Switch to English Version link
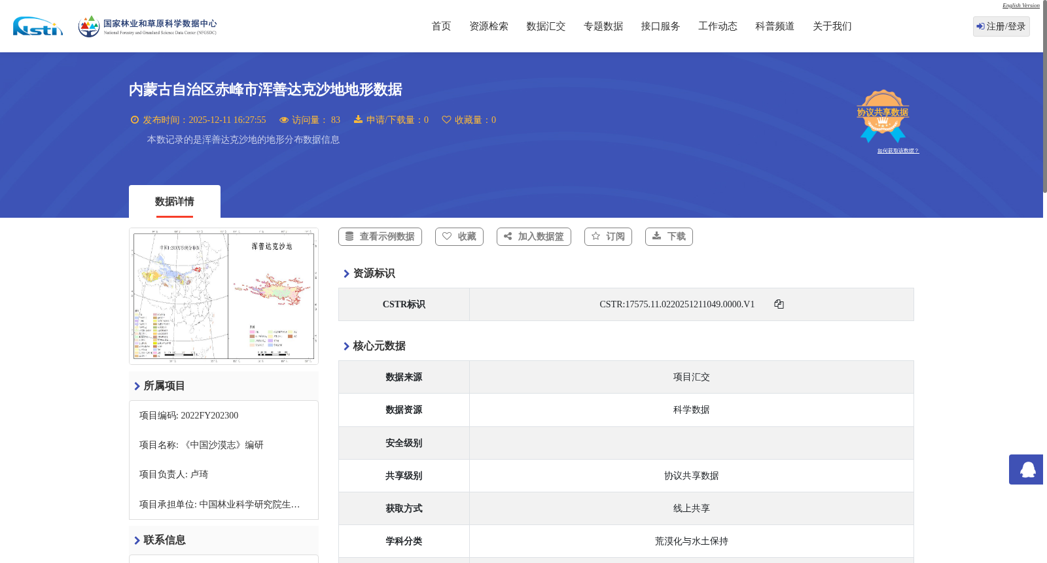Viewport: 1047px width, 563px height. [x=1021, y=5]
